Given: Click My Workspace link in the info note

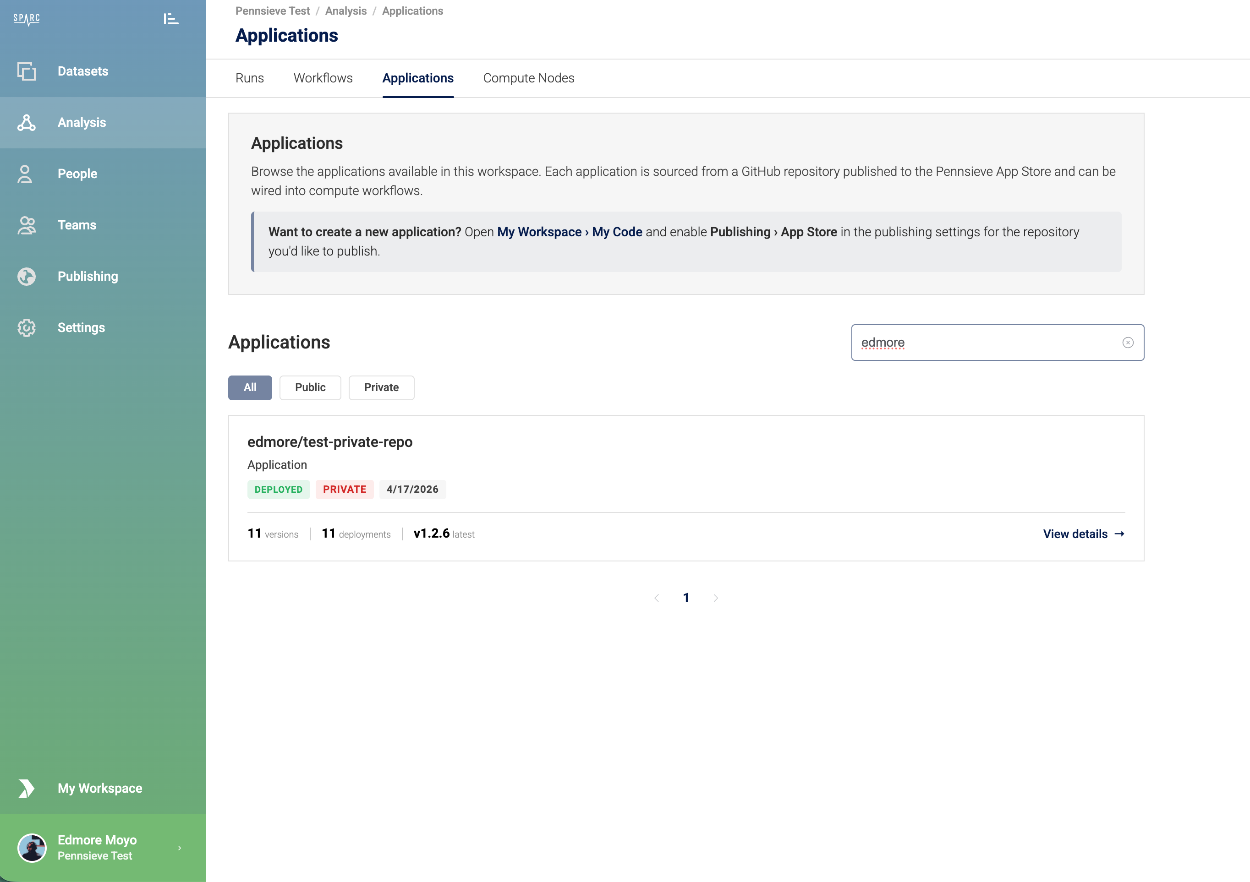Looking at the screenshot, I should [x=539, y=232].
